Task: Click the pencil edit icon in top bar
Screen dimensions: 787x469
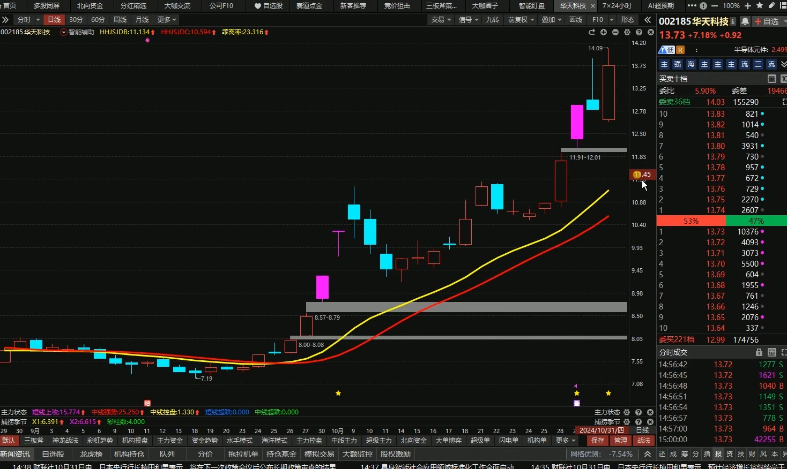Action: pos(772,5)
